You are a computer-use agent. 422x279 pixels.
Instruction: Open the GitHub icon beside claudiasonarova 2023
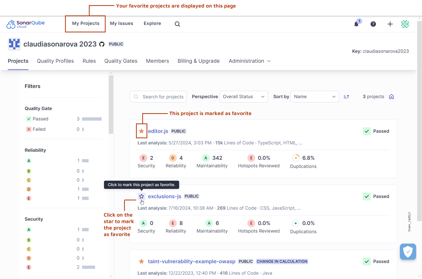102,44
